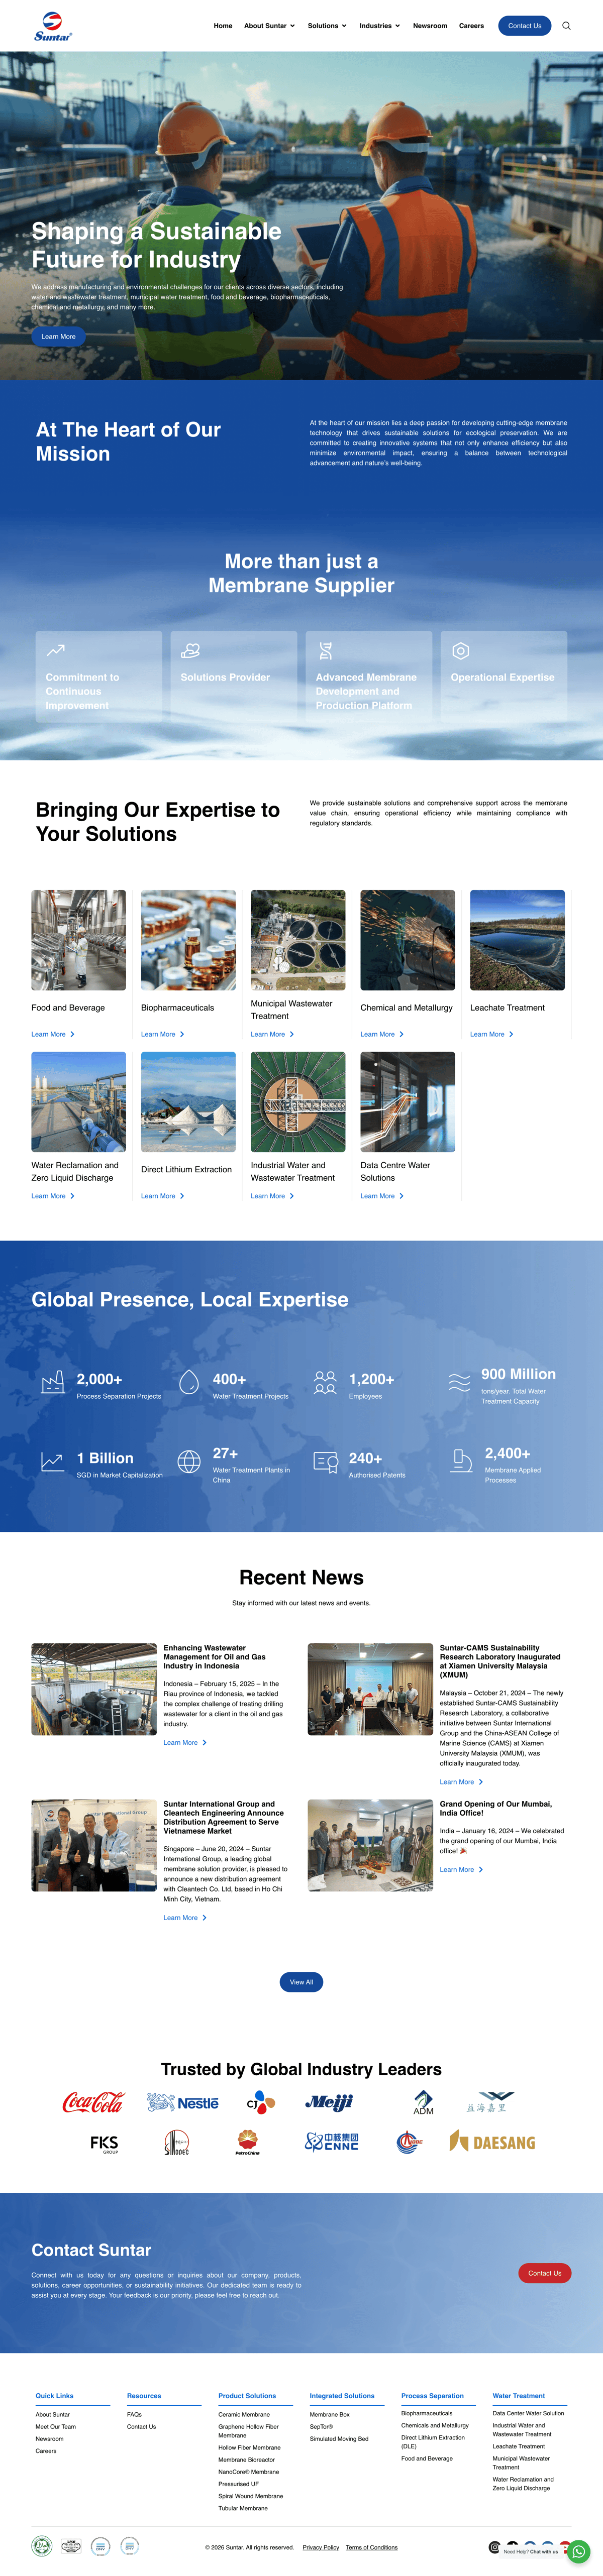Open Careers from the top navigation
603x2576 pixels.
(x=471, y=26)
